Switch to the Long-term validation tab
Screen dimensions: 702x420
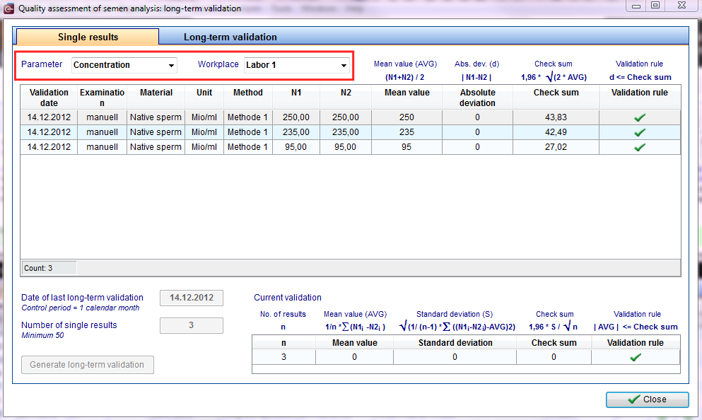pos(230,37)
